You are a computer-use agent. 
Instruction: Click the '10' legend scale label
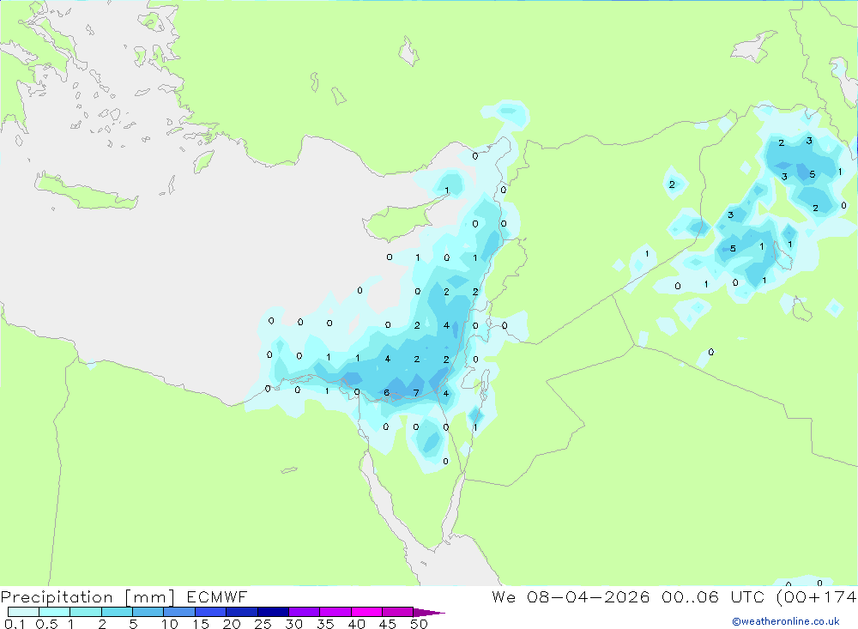tap(170, 624)
